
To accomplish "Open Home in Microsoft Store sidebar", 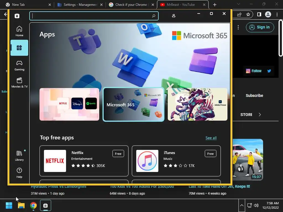I will (19, 31).
